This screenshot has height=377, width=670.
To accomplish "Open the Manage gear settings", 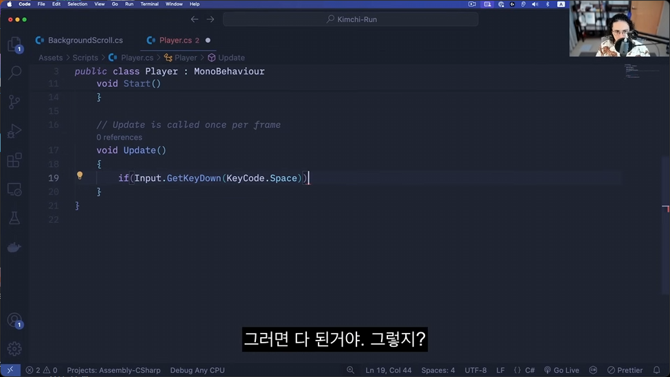I will click(14, 349).
